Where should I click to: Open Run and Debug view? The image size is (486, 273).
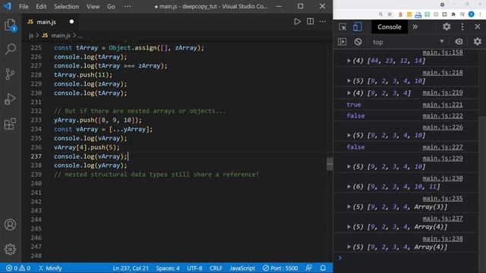pos(10,99)
